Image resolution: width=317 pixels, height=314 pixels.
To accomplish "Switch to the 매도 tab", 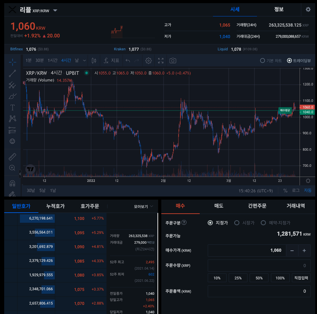I will coord(219,206).
